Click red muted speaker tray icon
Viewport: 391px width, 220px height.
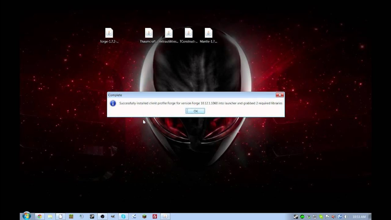pos(333,217)
